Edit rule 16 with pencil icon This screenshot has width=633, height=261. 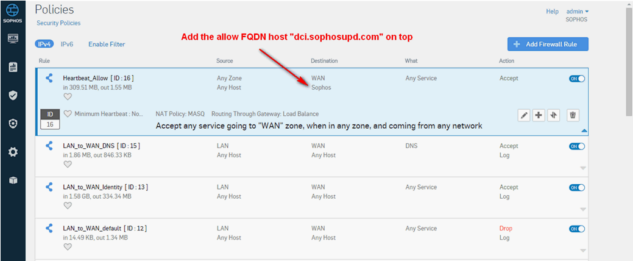[524, 115]
